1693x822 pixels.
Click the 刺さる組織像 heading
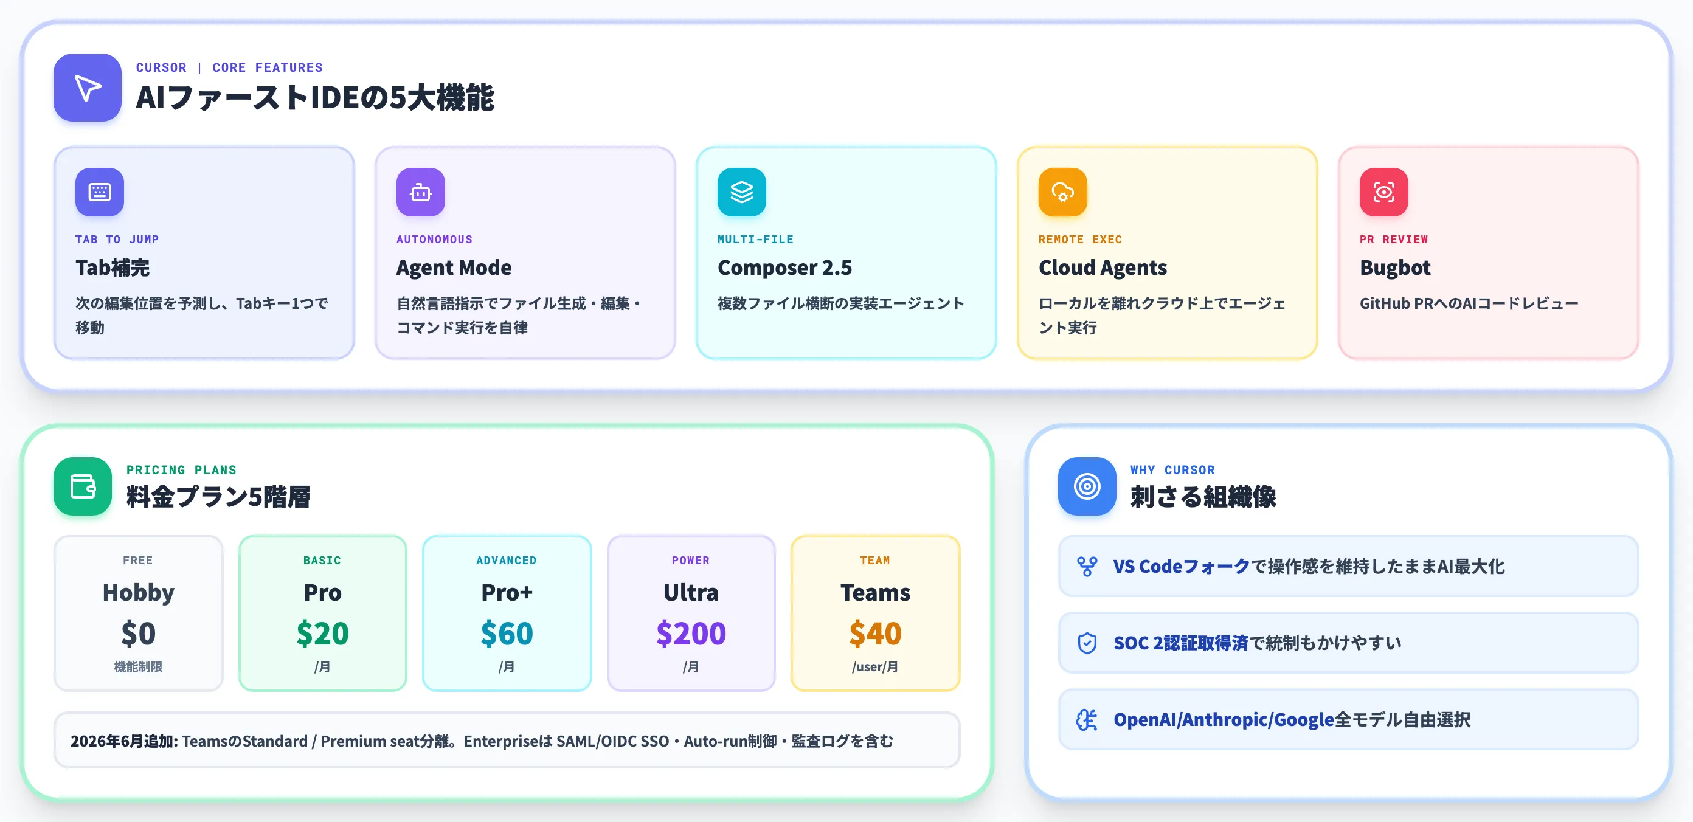1203,497
